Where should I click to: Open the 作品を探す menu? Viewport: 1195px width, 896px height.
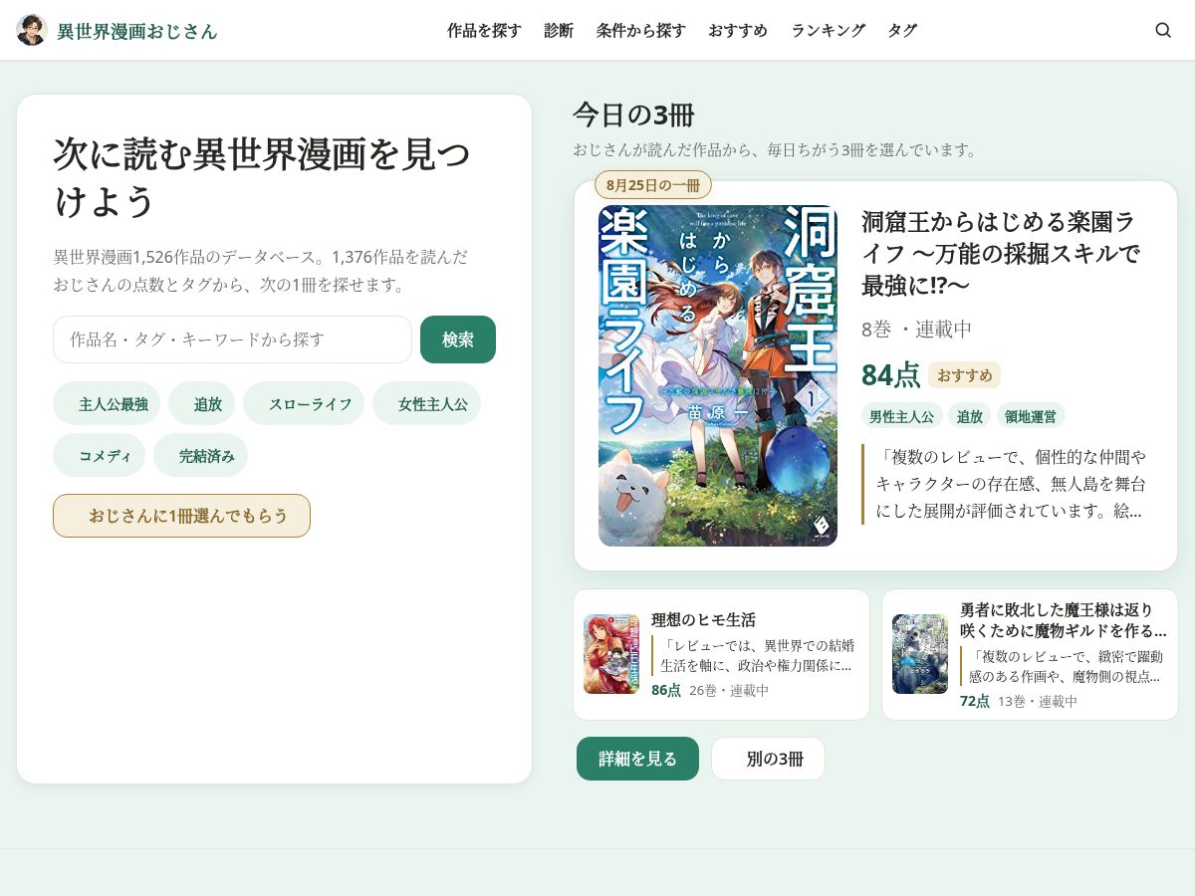pyautogui.click(x=484, y=30)
